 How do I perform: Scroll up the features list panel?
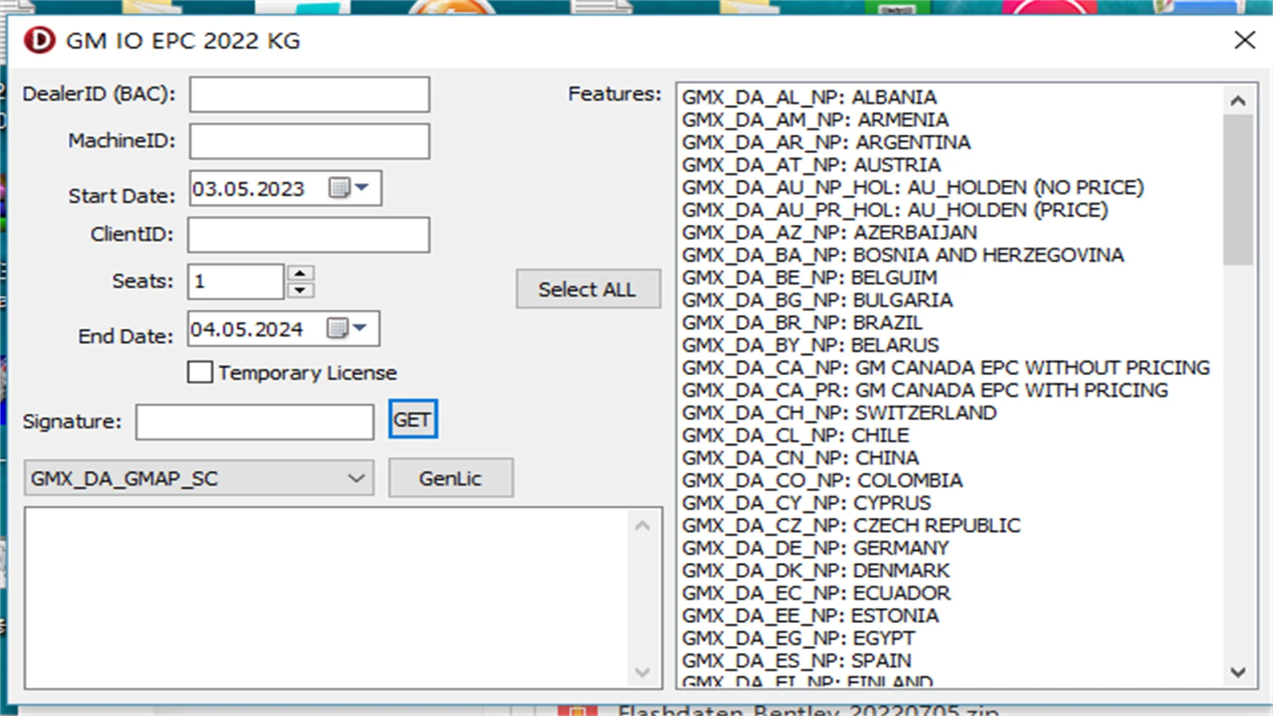1241,99
